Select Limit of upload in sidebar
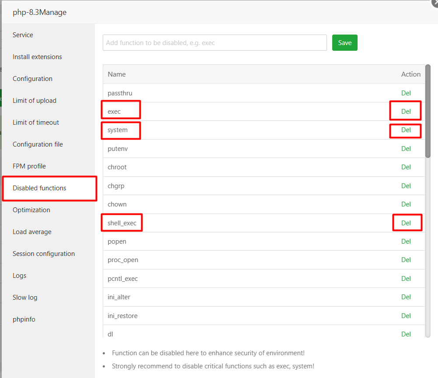Viewport: 438px width, 378px height. pyautogui.click(x=35, y=101)
